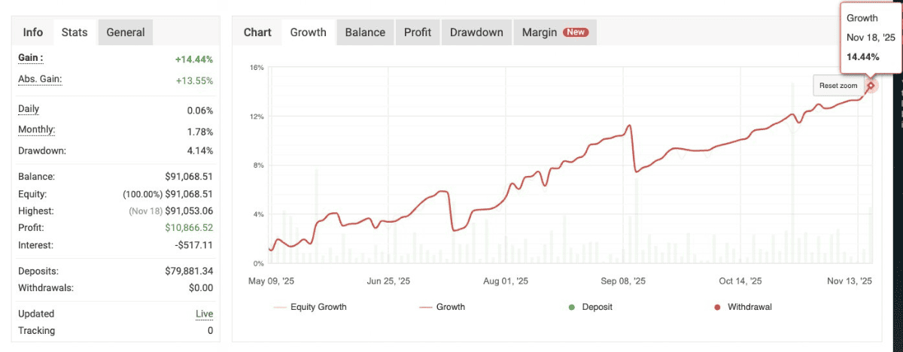Switch to the Stats tab
This screenshot has height=352, width=903.
pyautogui.click(x=74, y=32)
